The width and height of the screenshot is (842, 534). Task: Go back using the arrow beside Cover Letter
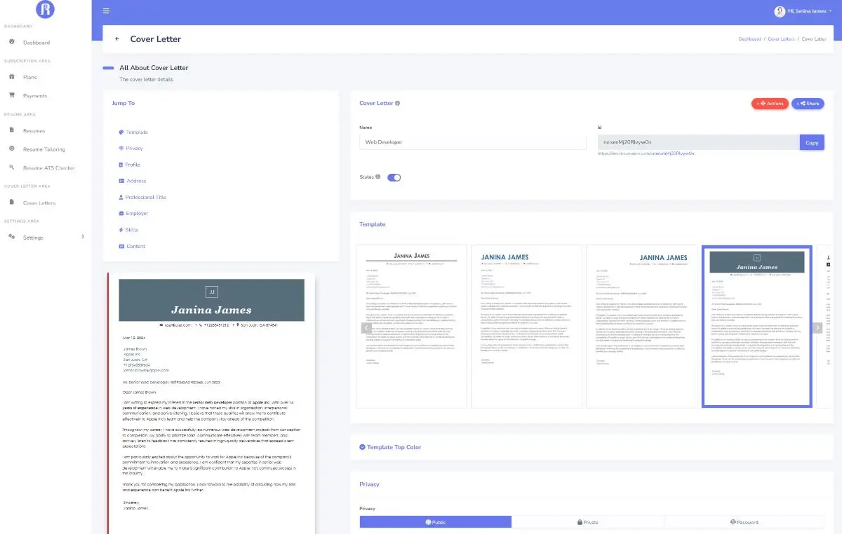tap(117, 39)
